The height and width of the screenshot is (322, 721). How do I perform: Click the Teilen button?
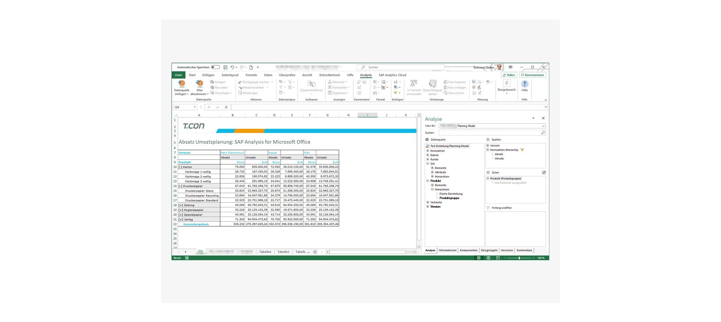click(509, 75)
